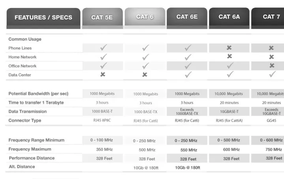Select the CAT 6A column header
This screenshot has width=284, height=179.
click(229, 17)
